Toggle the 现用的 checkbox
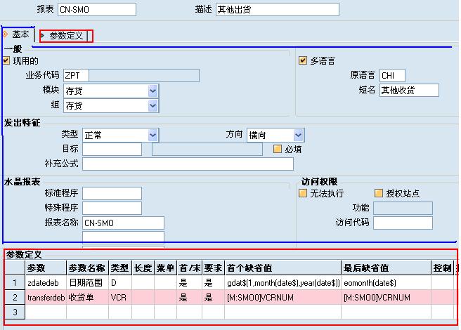 pos(7,60)
